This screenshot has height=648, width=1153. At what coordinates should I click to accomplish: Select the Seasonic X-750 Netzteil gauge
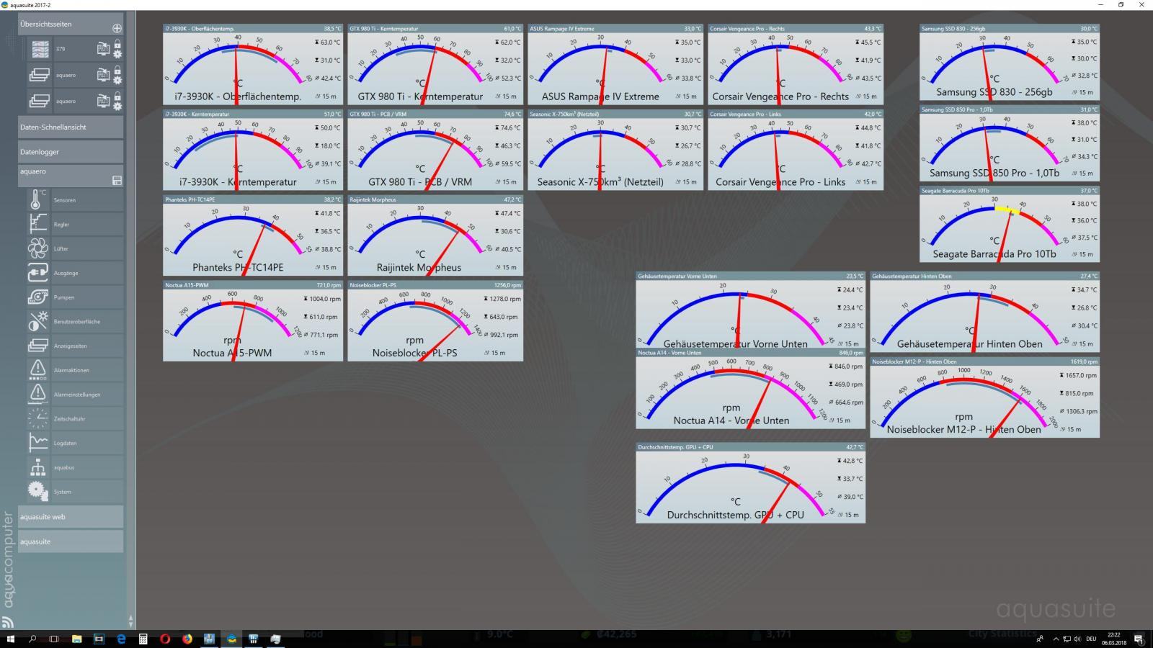[615, 150]
